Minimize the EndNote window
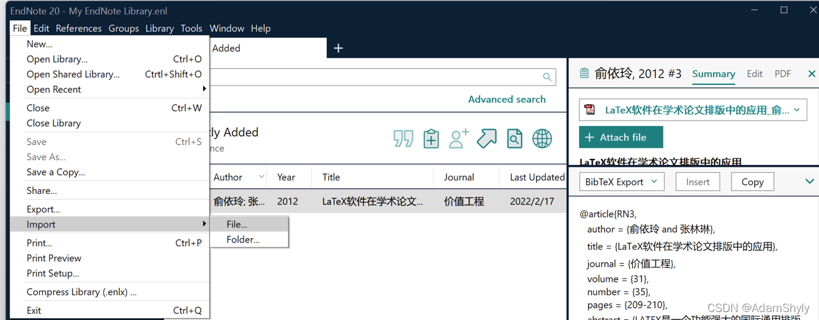The image size is (819, 320). pos(755,10)
